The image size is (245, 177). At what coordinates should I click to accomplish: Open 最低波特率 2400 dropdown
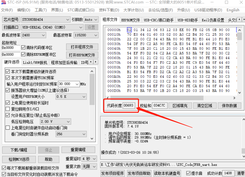(34, 35)
